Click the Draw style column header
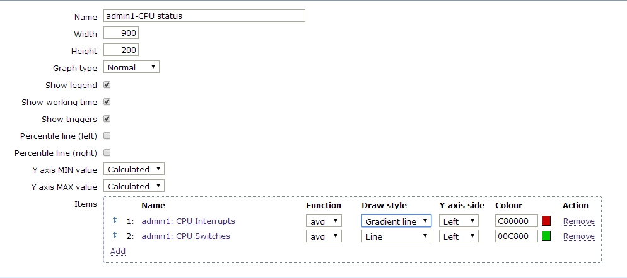Screen dimensions: 627x278 384,206
